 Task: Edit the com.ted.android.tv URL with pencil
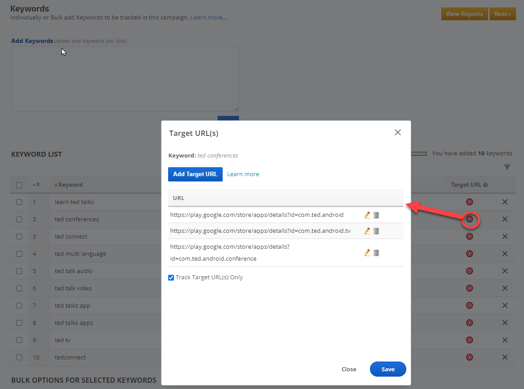(x=367, y=231)
